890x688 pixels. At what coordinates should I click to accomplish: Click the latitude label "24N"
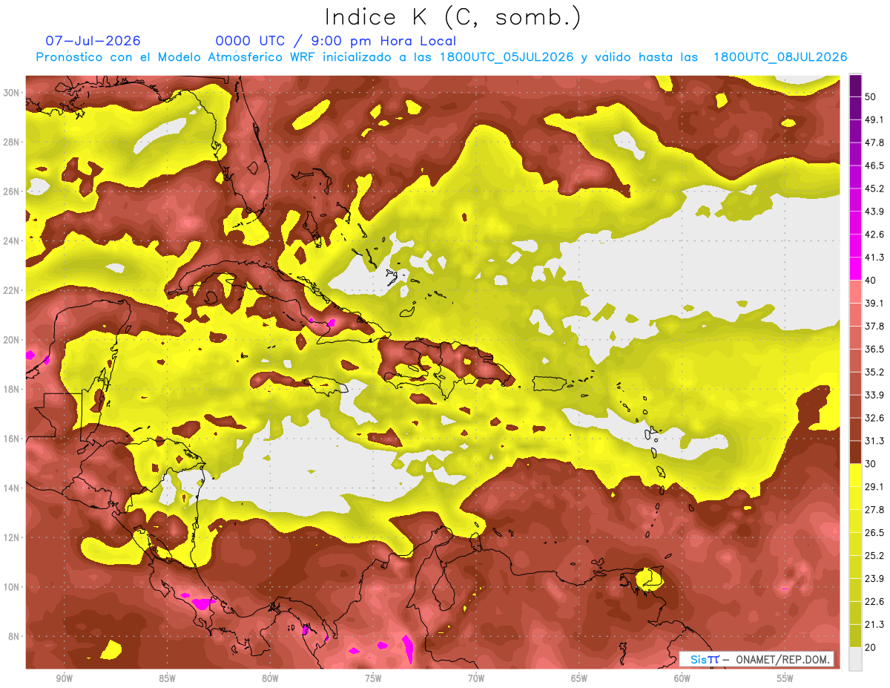pyautogui.click(x=11, y=241)
